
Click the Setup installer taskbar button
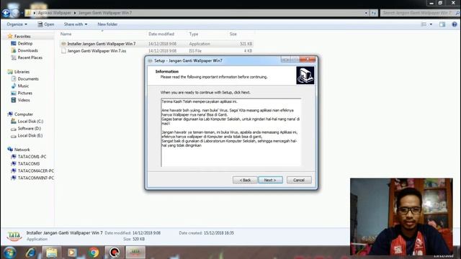135,253
